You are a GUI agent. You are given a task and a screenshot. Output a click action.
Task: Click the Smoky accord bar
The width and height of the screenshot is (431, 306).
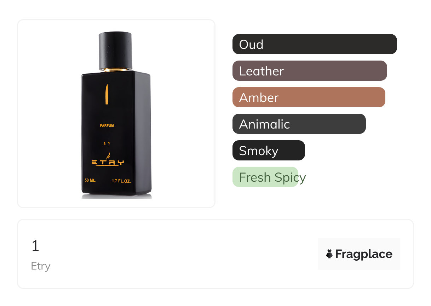pos(269,151)
